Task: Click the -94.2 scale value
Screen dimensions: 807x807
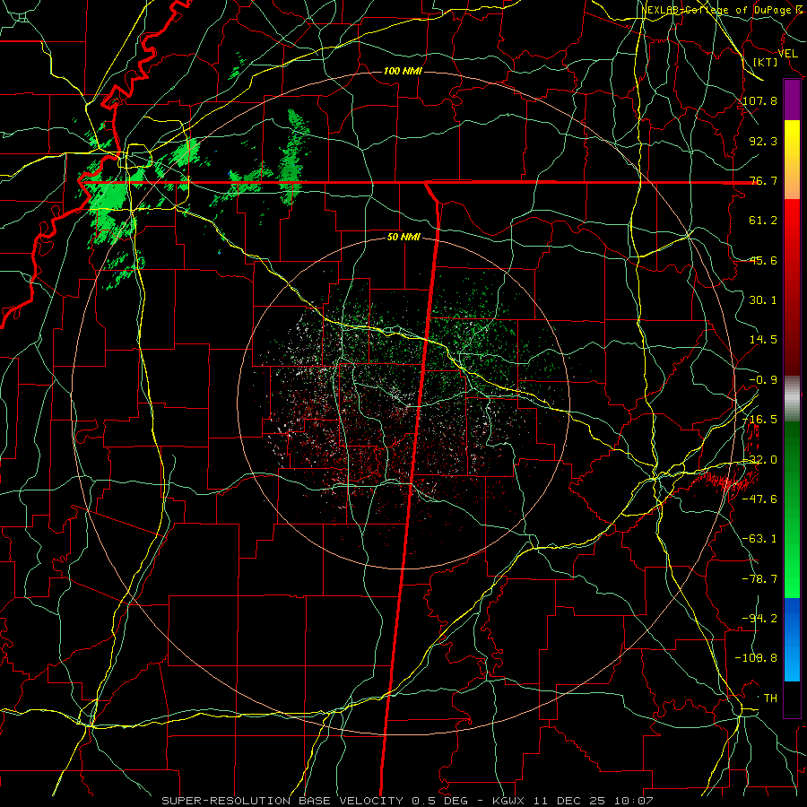Action: click(x=759, y=619)
